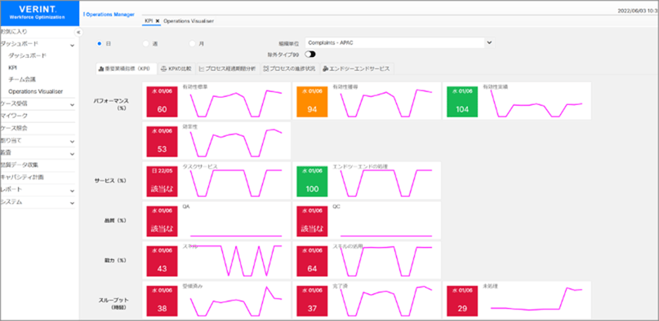Expand the 監査 sidebar section chevron
659x321 pixels.
click(73, 154)
